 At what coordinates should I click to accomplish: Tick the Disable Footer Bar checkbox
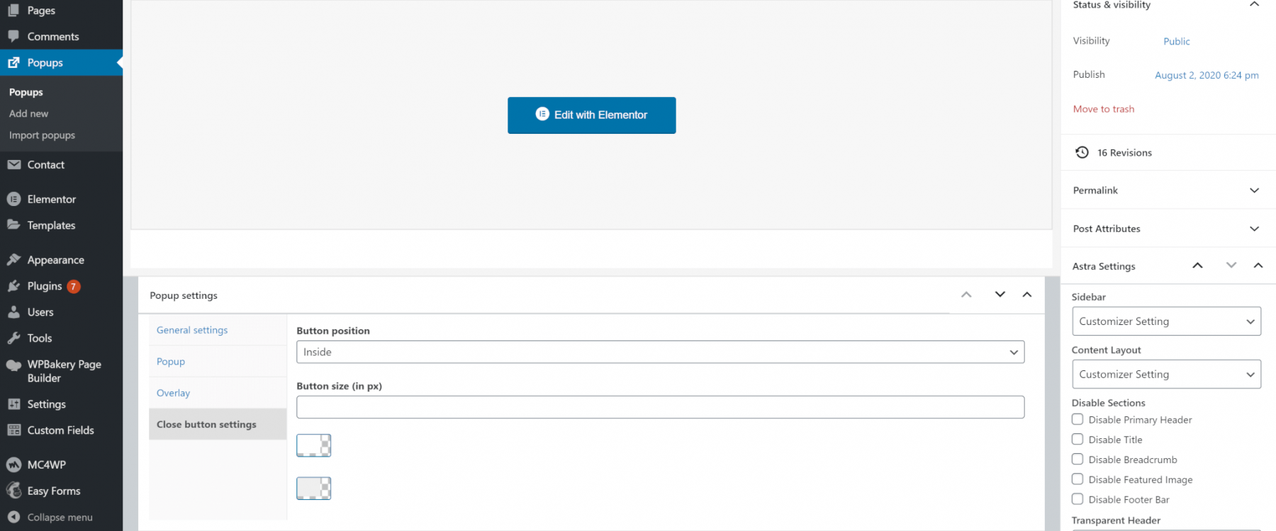tap(1078, 499)
